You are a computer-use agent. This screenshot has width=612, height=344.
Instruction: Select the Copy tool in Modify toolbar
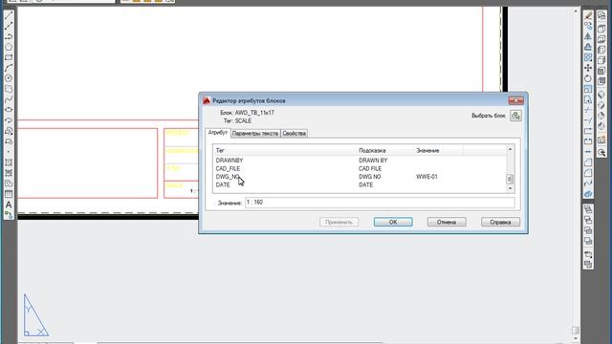coord(588,26)
